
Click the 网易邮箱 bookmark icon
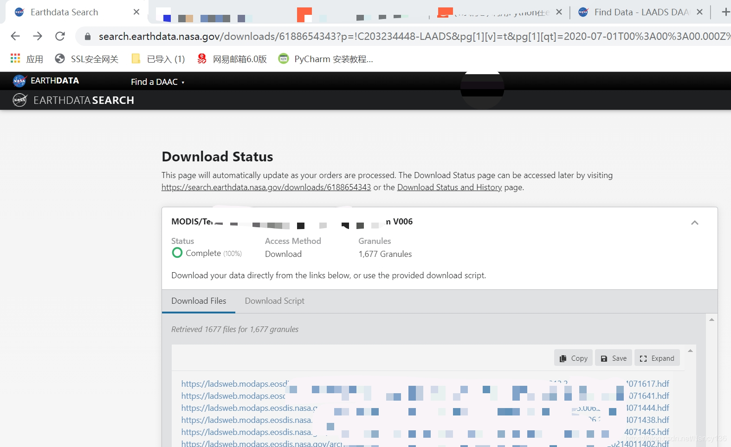(202, 58)
